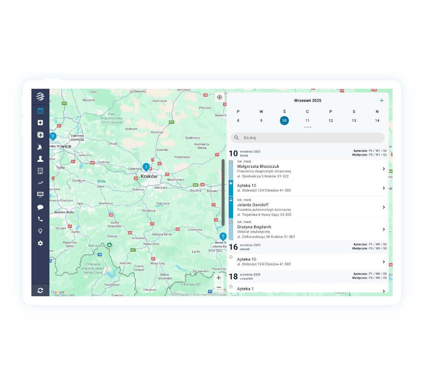Open the hand truck delivery icon
The image size is (424, 385).
tap(40, 147)
